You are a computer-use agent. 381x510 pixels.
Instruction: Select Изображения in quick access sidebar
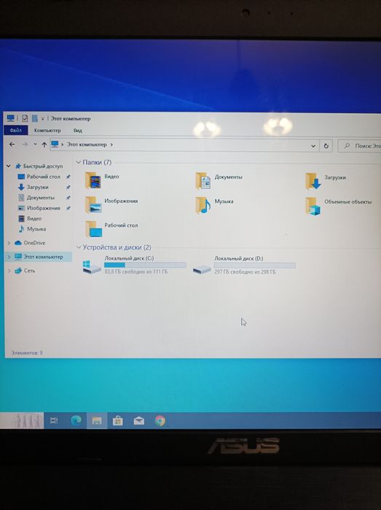(39, 208)
